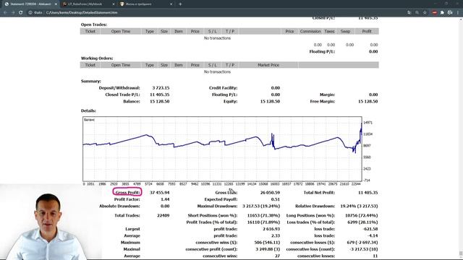Click the Loss trades value 6299
The image size is (463, 260).
coord(362,222)
